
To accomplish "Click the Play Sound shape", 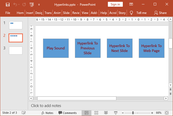I will (x=56, y=48).
